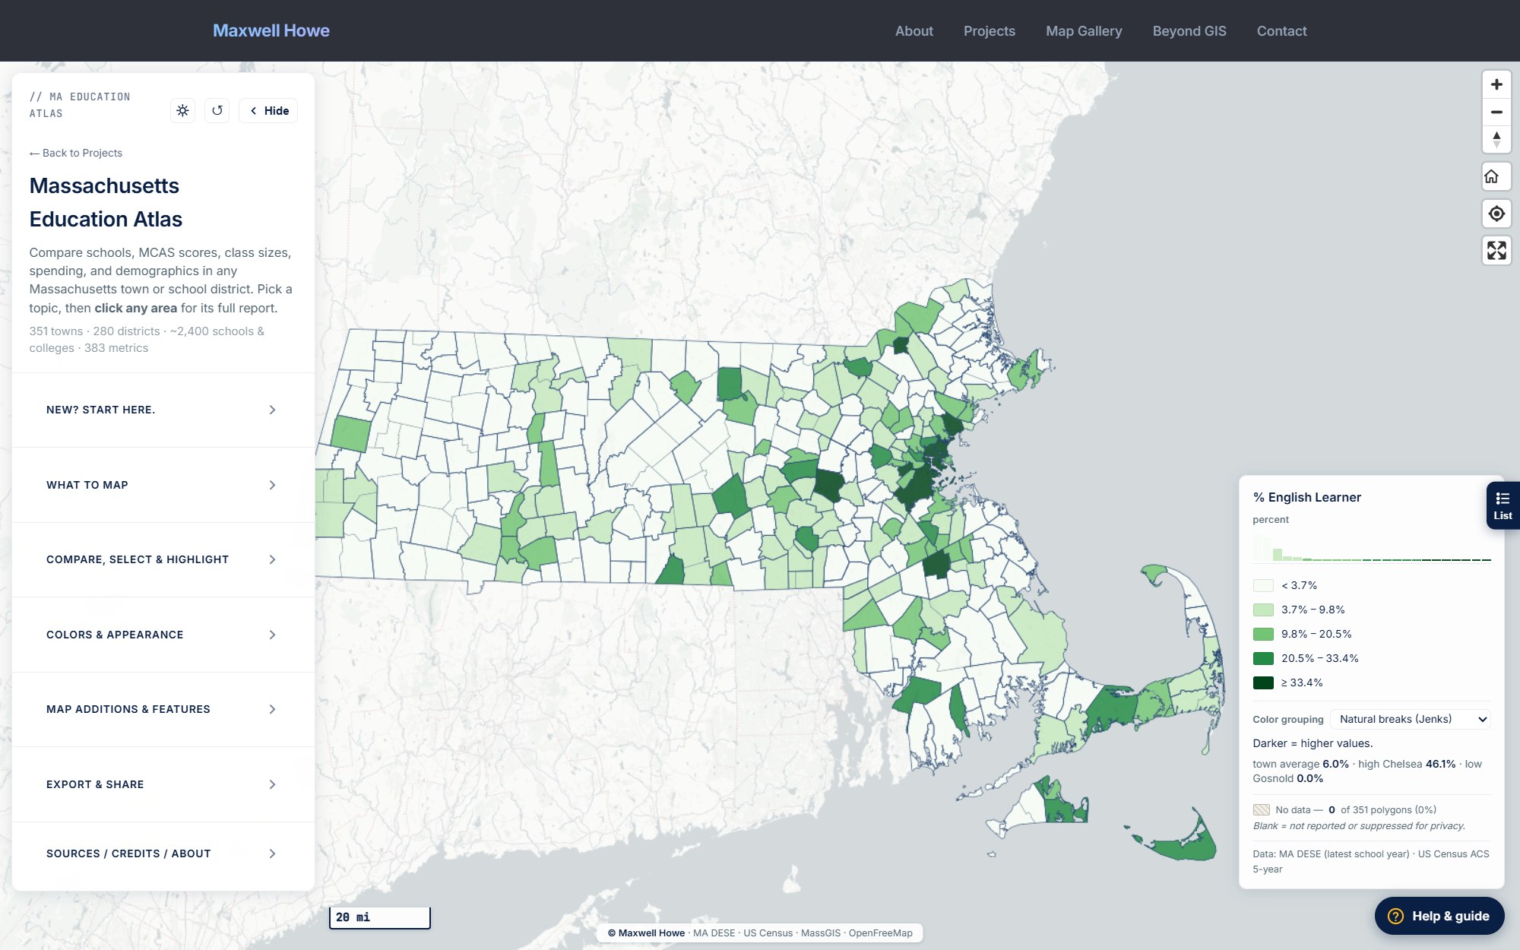The width and height of the screenshot is (1520, 950).
Task: Go to Projects in the navigation
Action: pos(990,31)
